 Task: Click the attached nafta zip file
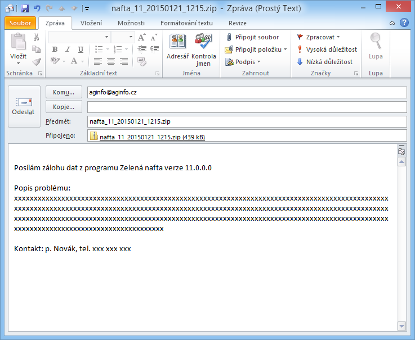coord(148,137)
